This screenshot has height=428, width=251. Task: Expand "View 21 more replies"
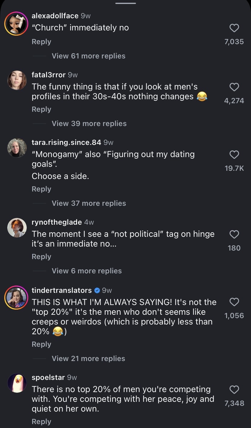[x=88, y=359]
